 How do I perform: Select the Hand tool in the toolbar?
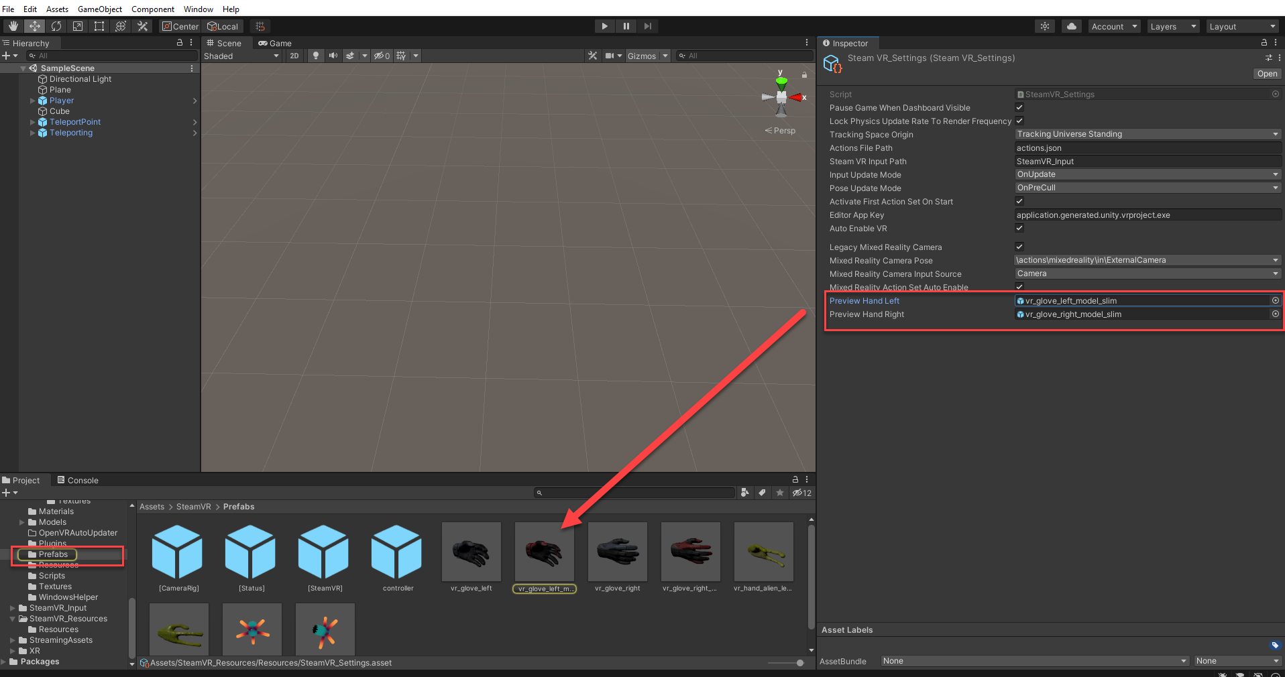point(12,26)
